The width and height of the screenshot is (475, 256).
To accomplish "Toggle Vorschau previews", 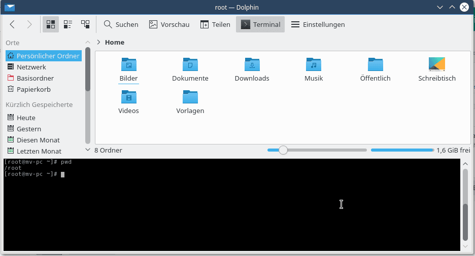I will point(169,24).
